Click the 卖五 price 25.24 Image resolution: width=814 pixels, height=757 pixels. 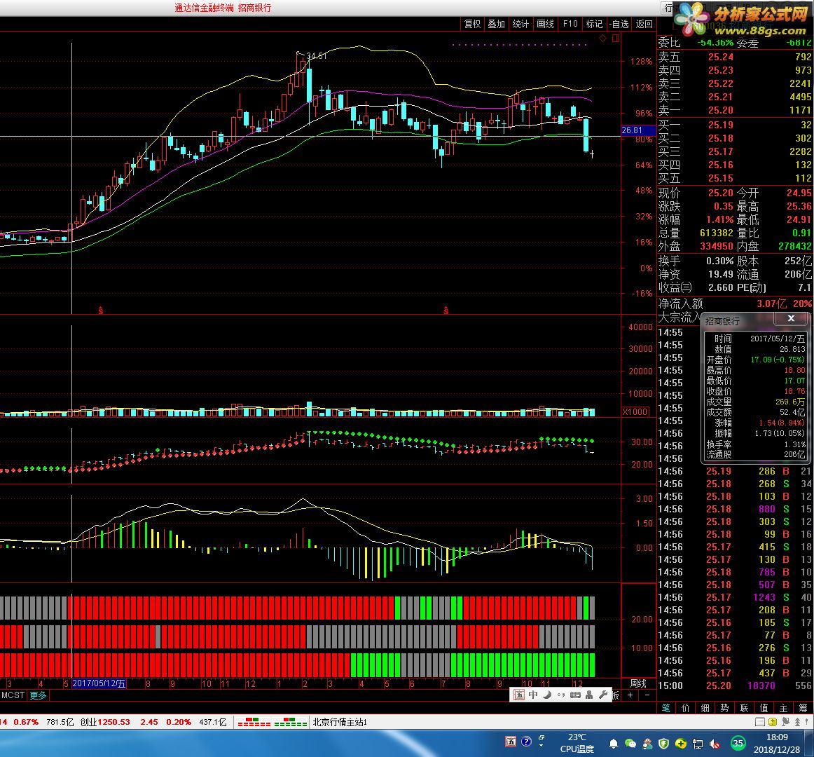pos(721,57)
